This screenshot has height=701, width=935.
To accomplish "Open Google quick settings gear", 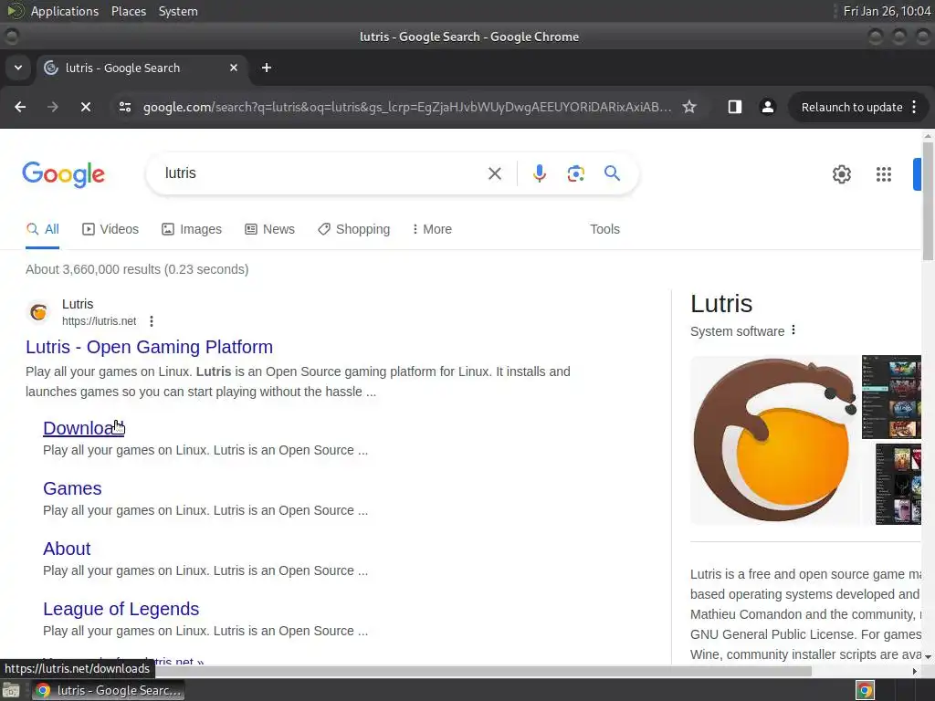I will (x=841, y=174).
